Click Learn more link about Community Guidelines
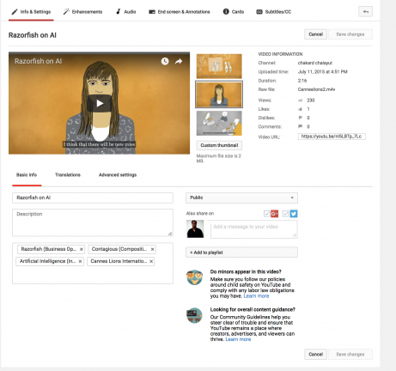Viewport: 396px width, 371px height. [238, 339]
